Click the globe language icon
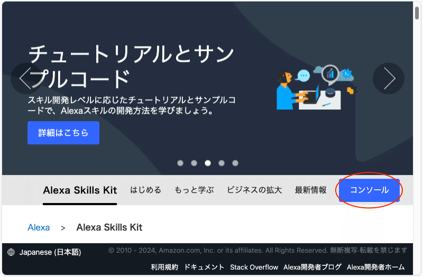 point(11,252)
